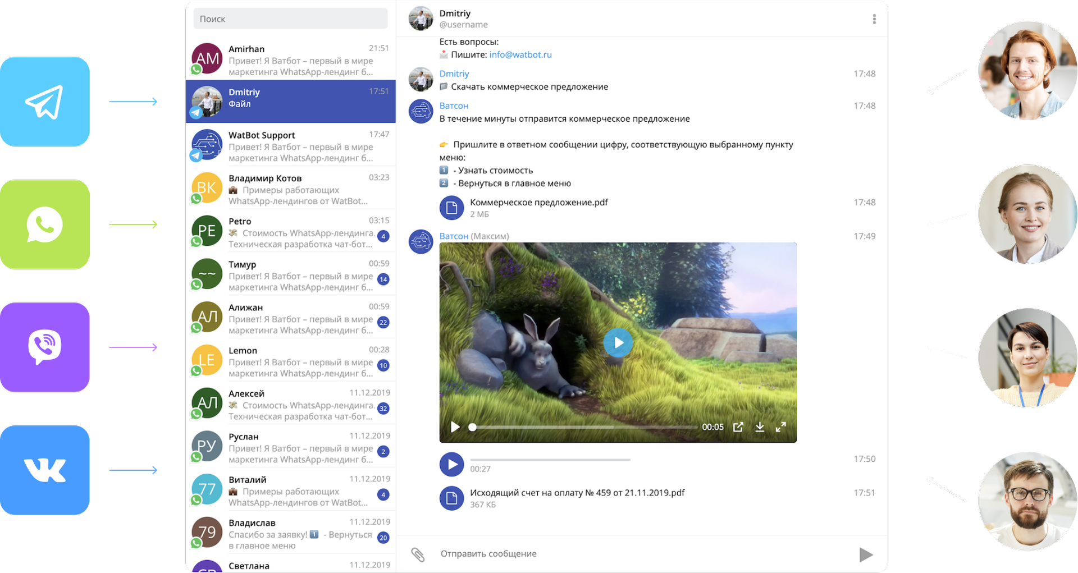This screenshot has height=573, width=1078.
Task: Click the WhatsApp channel icon tile
Action: [x=45, y=224]
